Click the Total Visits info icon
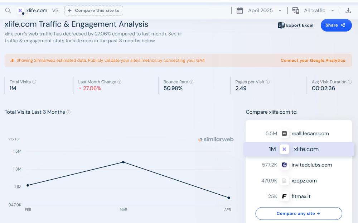This screenshot has width=358, height=223. (34, 82)
